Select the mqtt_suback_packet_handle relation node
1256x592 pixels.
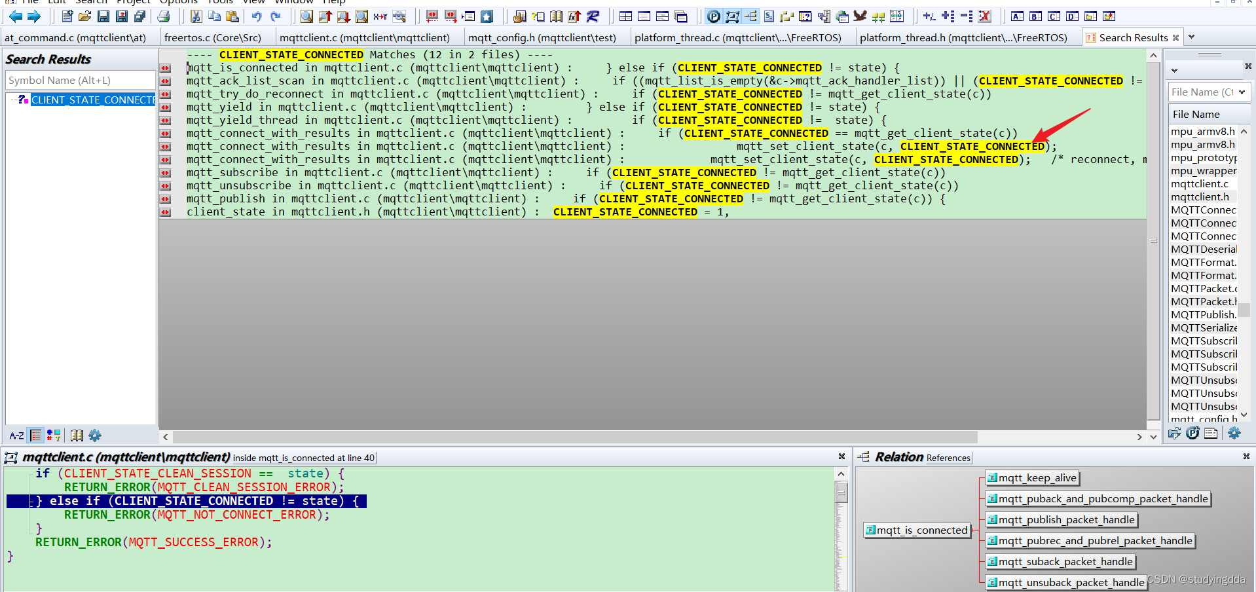(1060, 562)
